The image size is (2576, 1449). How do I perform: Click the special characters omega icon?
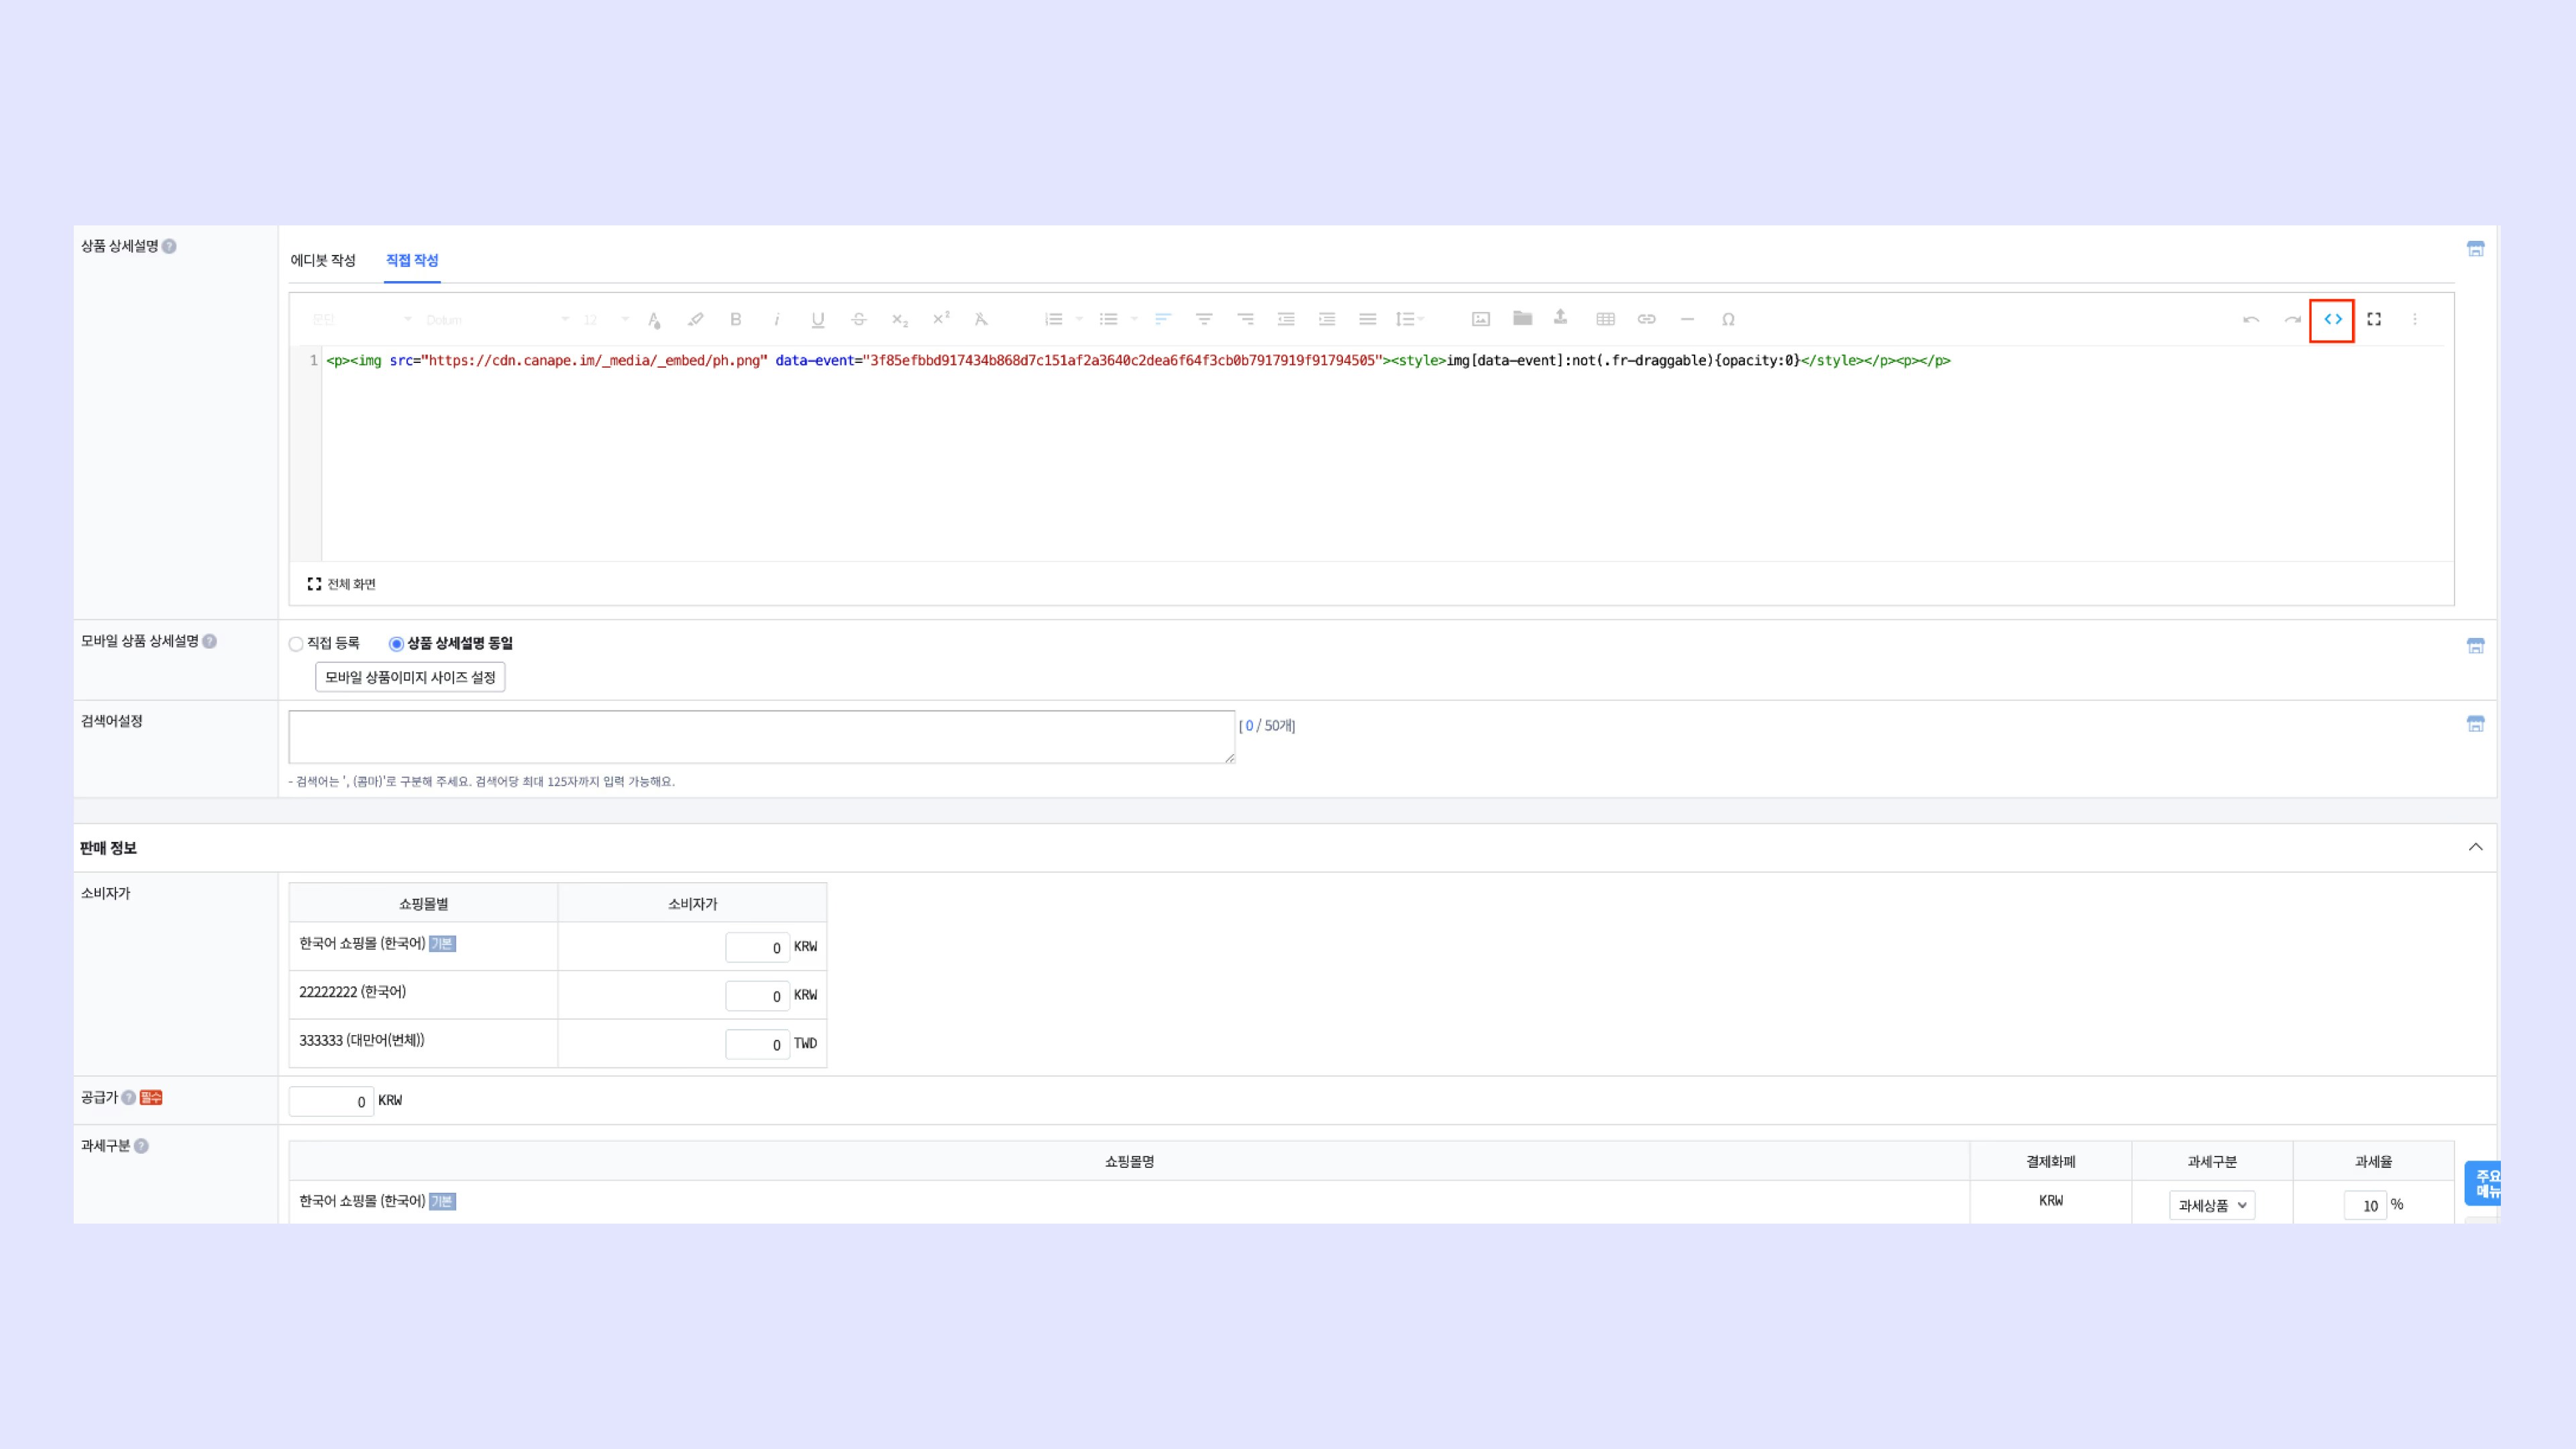1728,320
